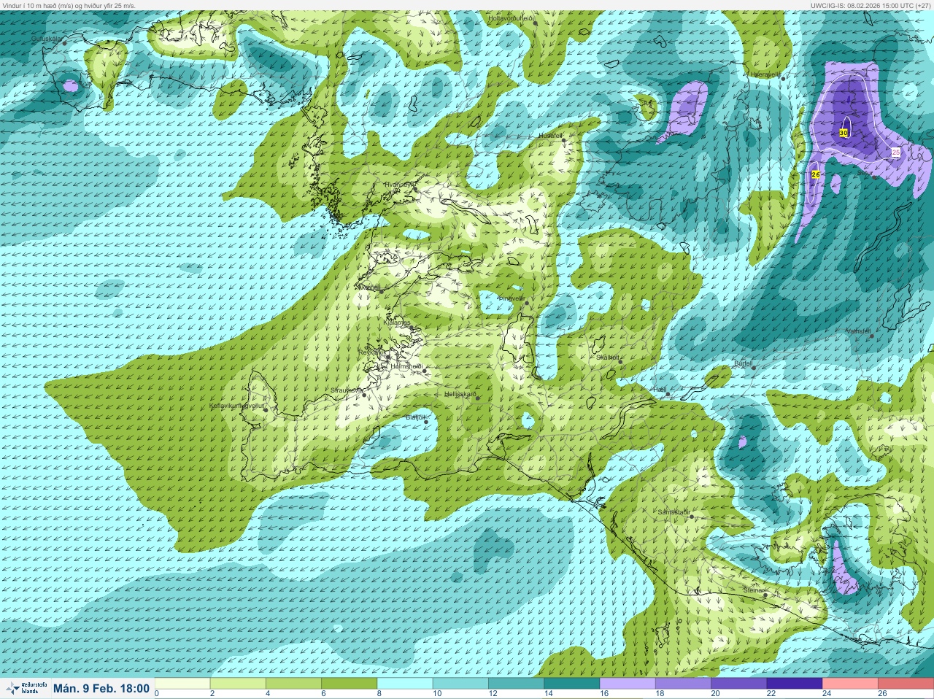Select the 8–10 m/s pale cyan legend swatch

point(405,684)
